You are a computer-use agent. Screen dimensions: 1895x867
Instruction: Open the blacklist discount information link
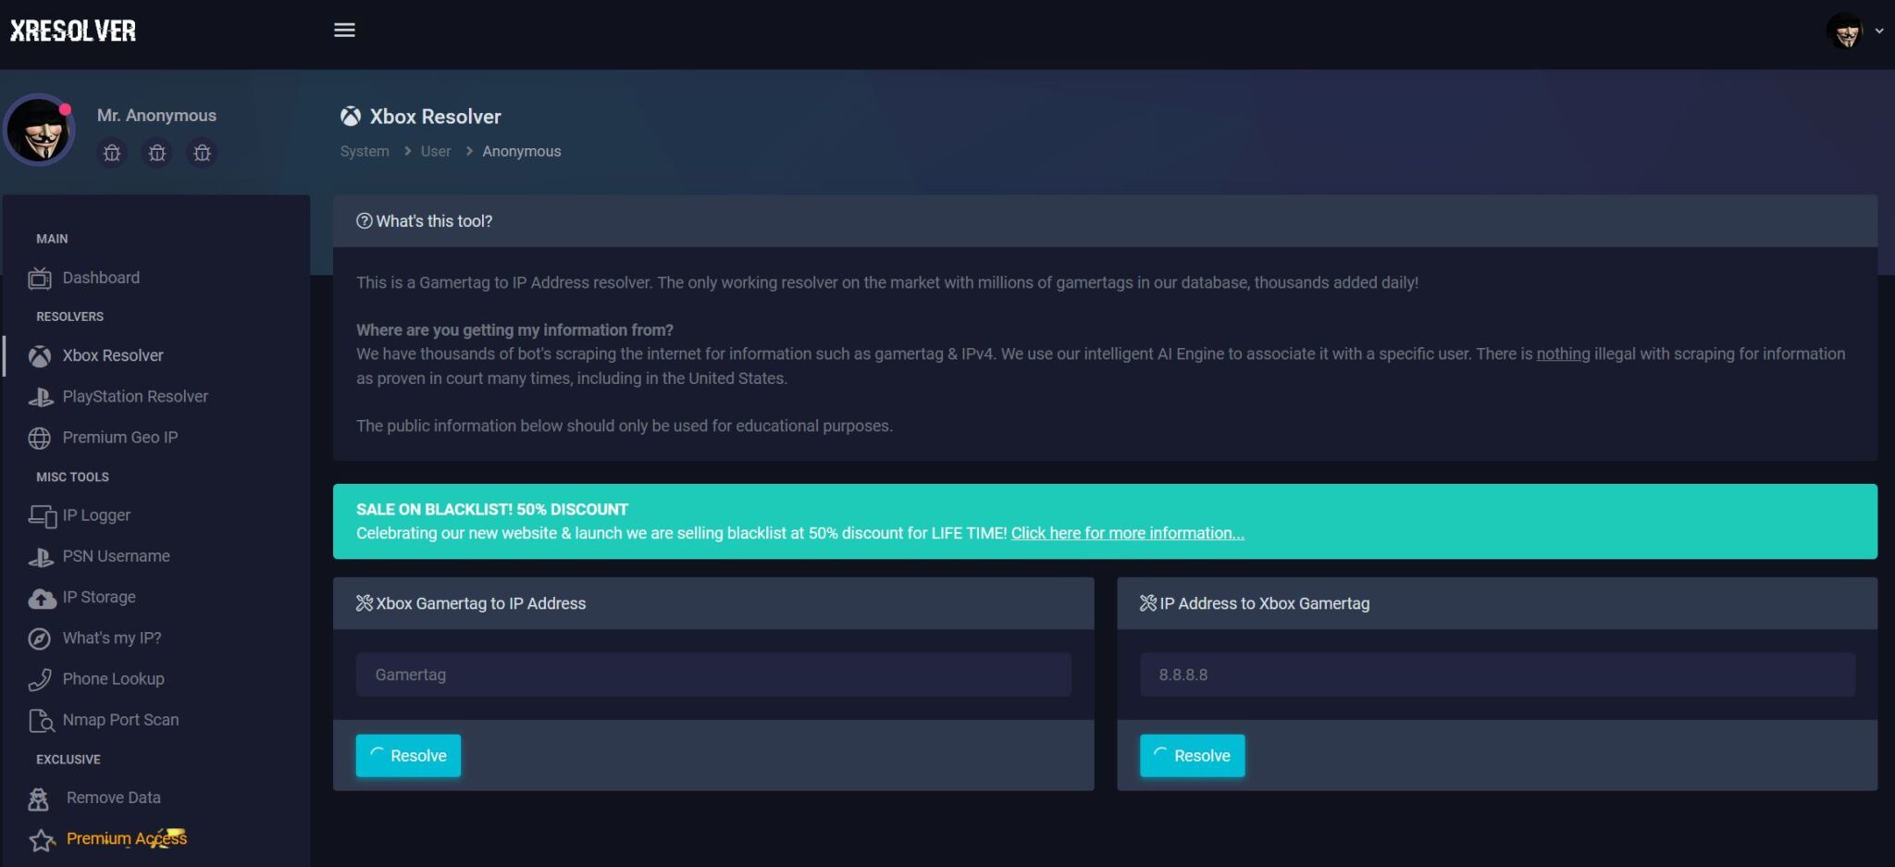point(1127,533)
